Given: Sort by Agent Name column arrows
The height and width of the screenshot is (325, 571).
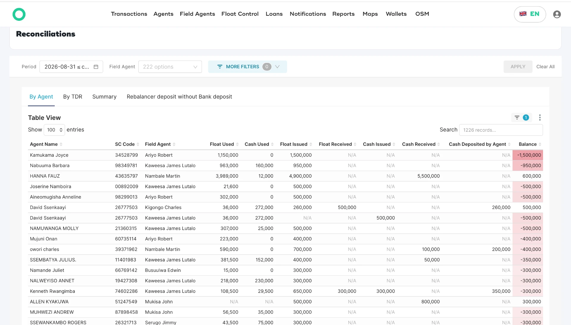Looking at the screenshot, I should click(61, 144).
